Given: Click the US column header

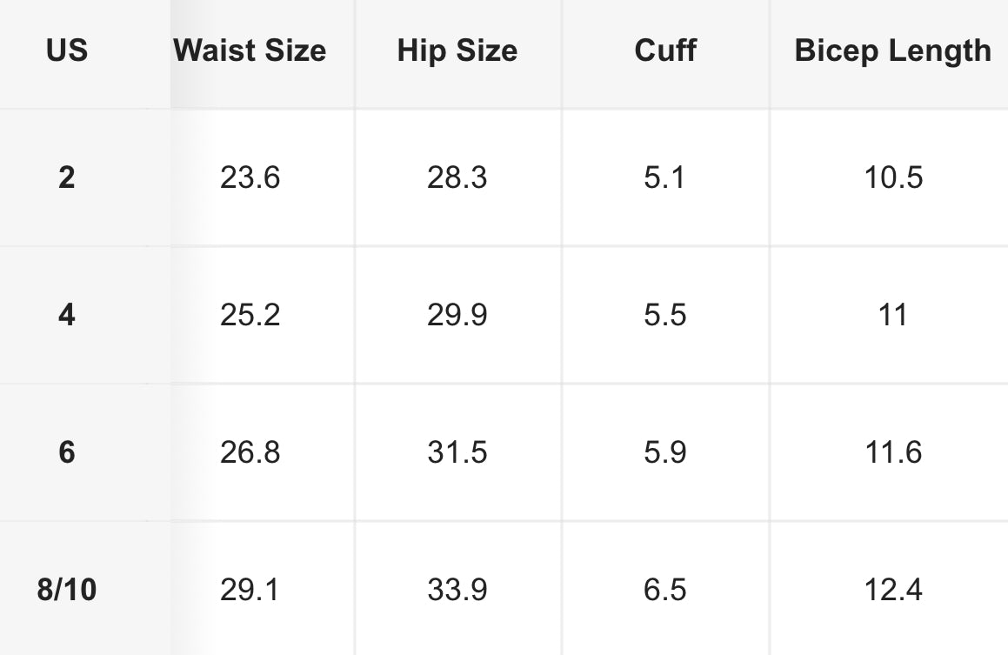Looking at the screenshot, I should [x=67, y=50].
